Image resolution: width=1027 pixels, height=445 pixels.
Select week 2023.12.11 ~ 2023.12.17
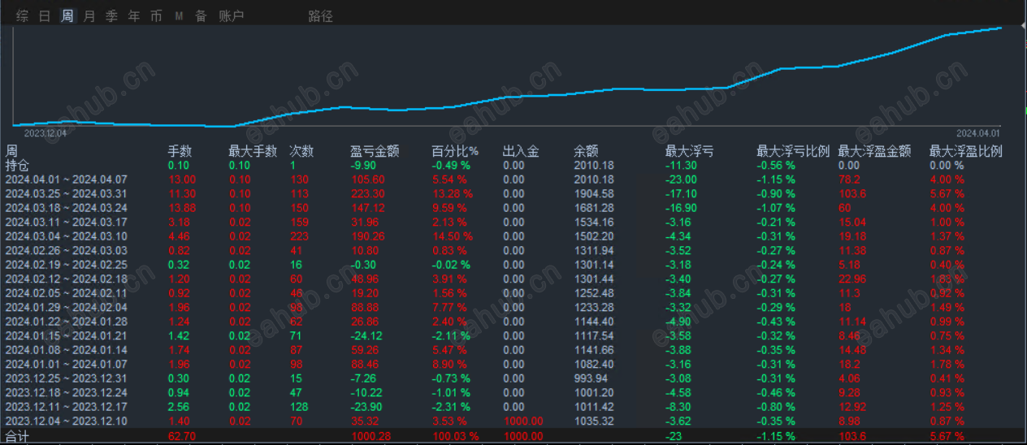click(67, 406)
